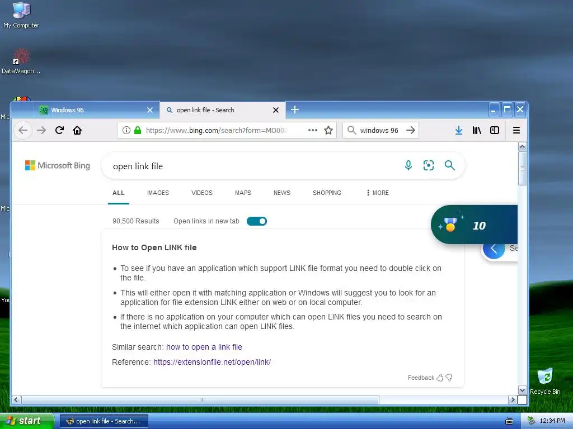573x429 pixels.
Task: Click the system tray icon beside the clock
Action: 532,421
